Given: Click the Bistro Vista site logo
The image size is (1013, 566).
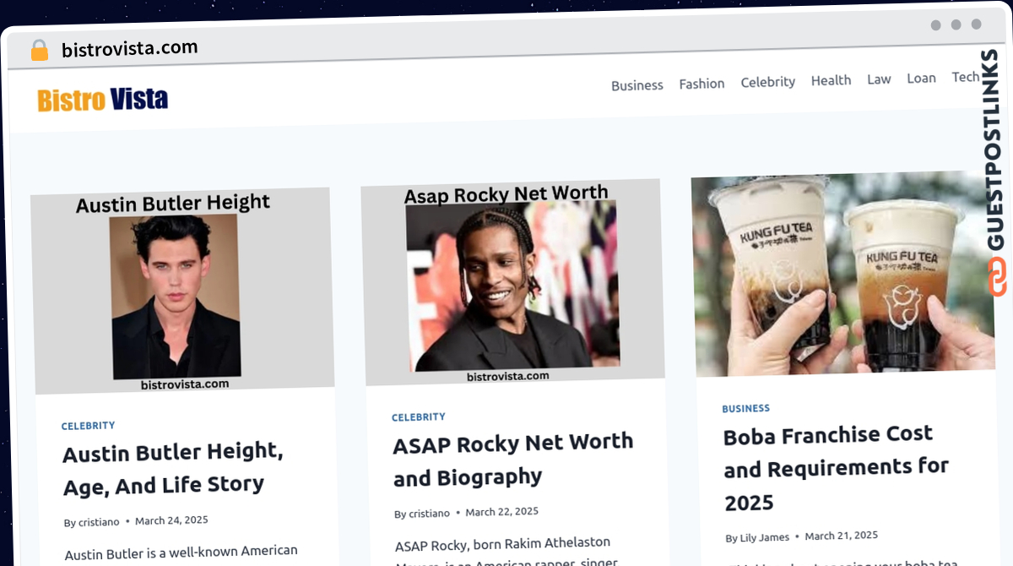Looking at the screenshot, I should 102,100.
